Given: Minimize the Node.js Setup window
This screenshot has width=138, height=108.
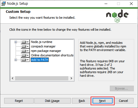Looking at the screenshot, I should (x=106, y=4).
